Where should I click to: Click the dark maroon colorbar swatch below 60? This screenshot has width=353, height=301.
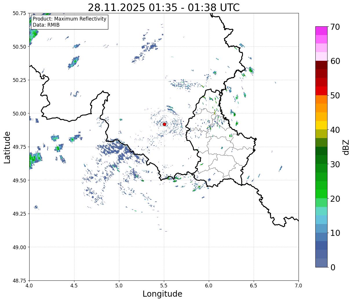point(321,65)
